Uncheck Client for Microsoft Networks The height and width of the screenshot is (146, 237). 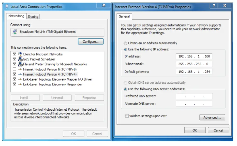point(14,54)
